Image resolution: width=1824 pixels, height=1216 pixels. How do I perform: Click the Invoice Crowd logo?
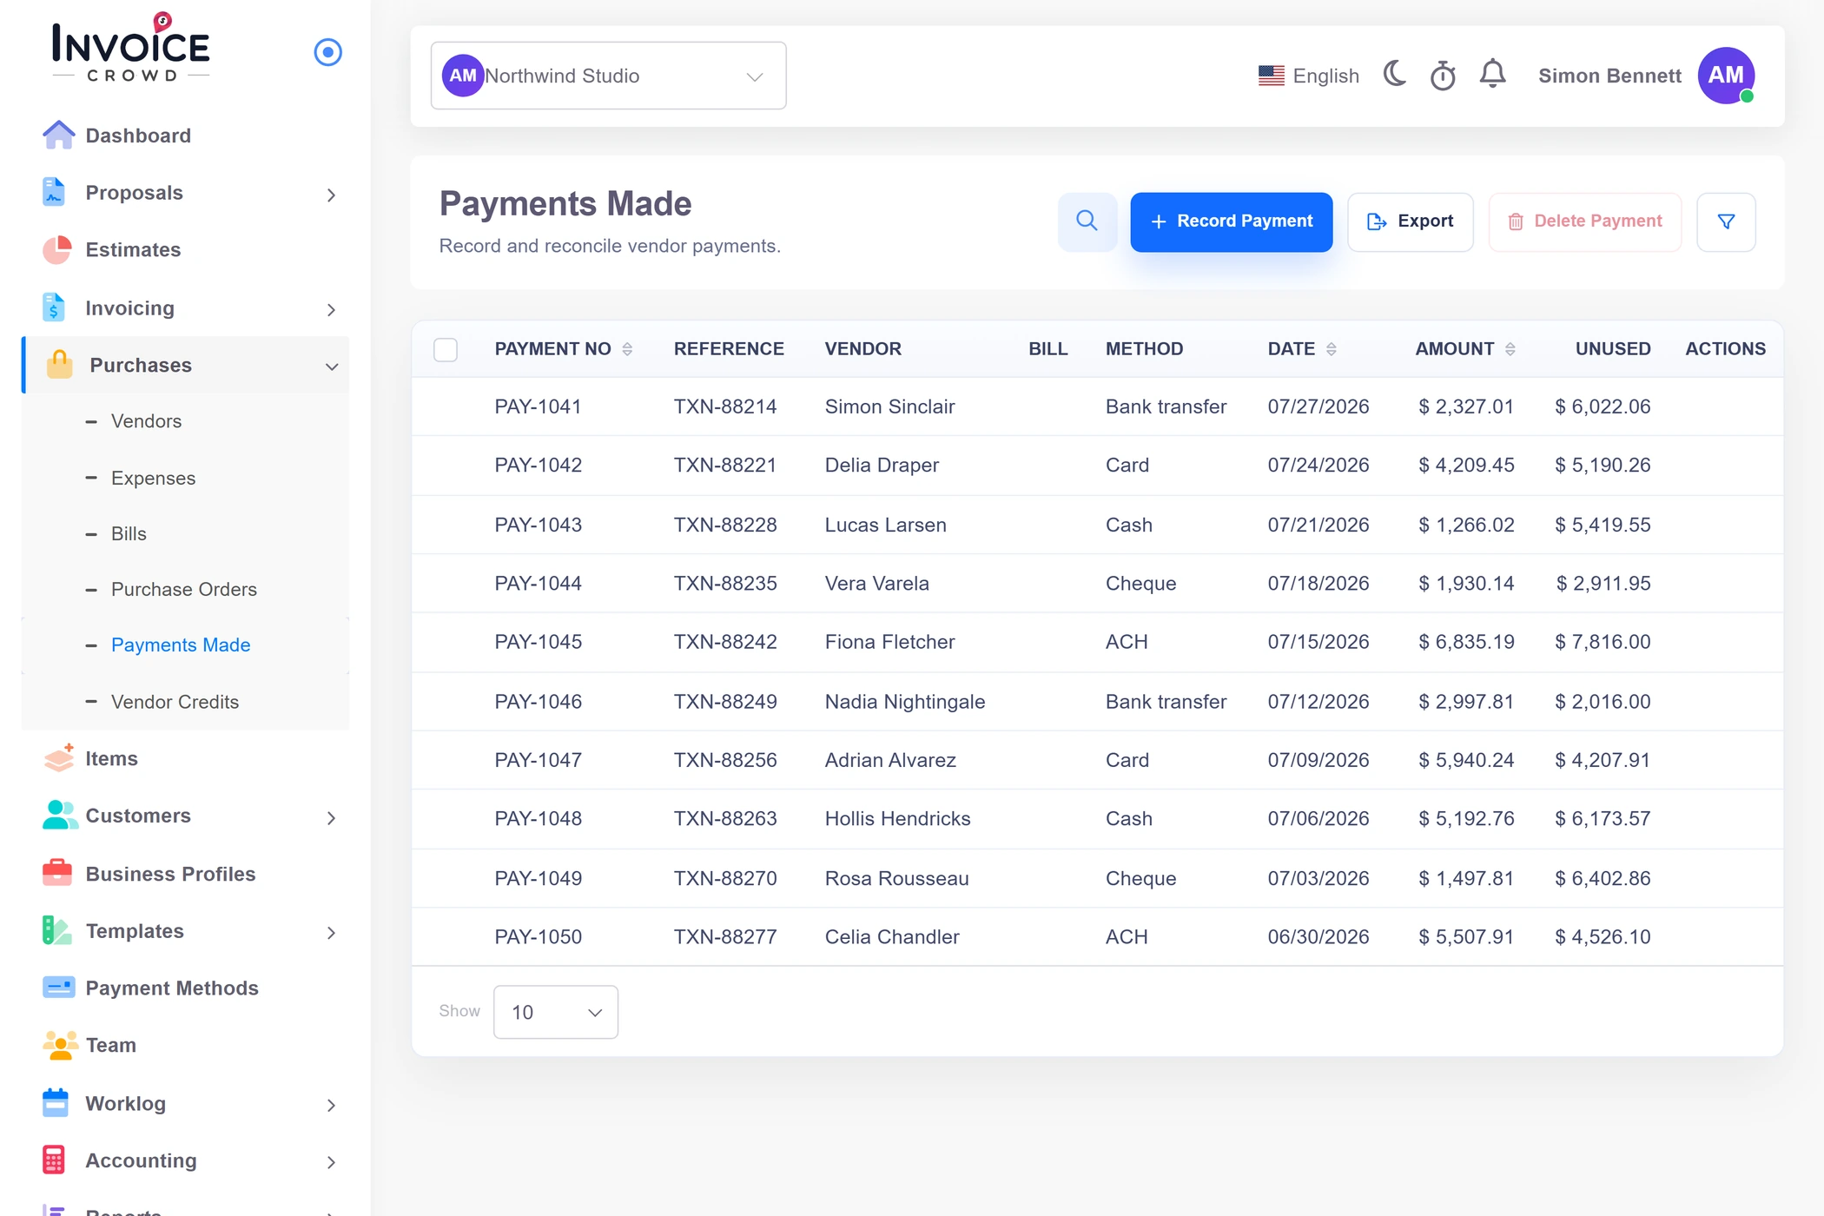[131, 49]
